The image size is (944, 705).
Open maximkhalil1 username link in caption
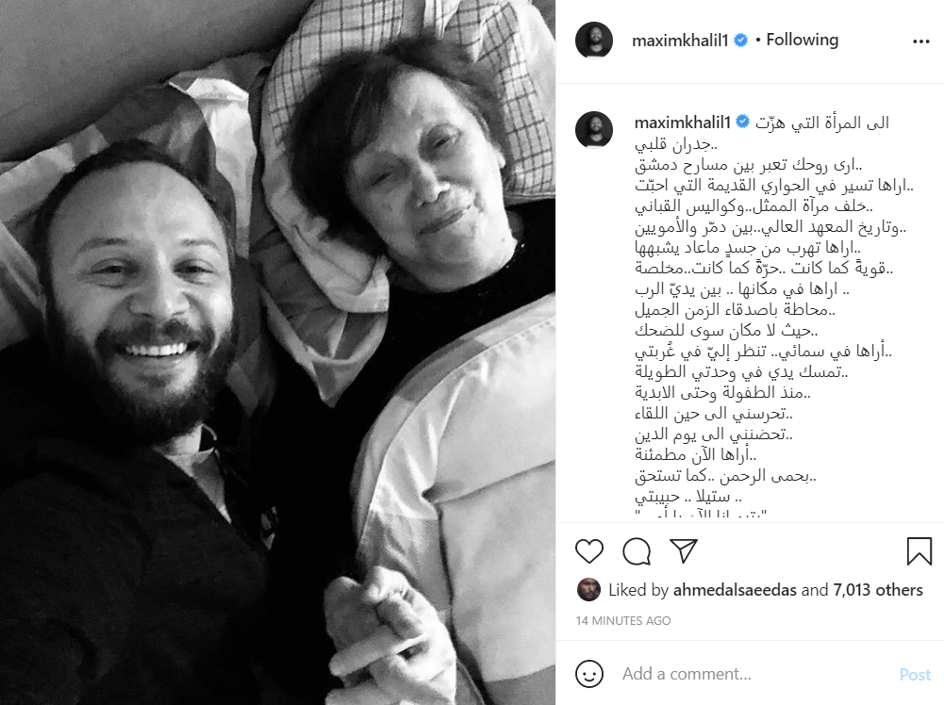point(682,123)
